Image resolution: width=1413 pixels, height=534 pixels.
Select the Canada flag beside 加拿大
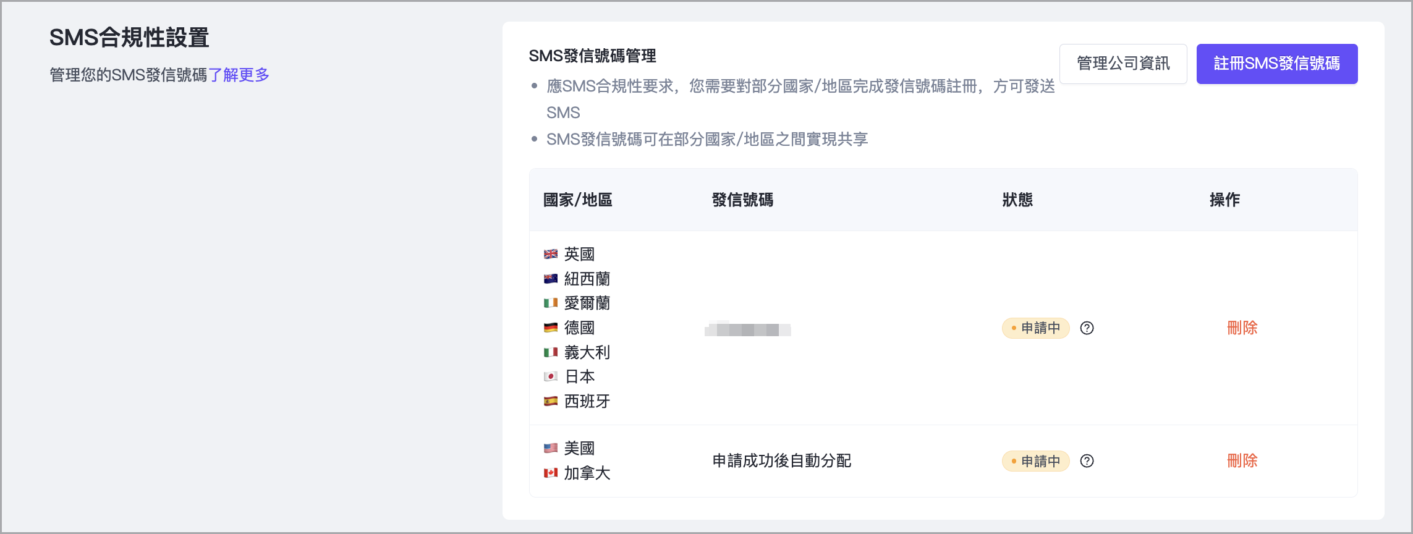(x=551, y=473)
